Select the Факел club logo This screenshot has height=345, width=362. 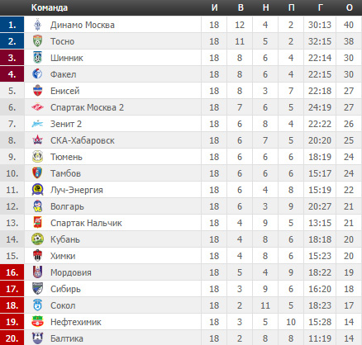(37, 74)
